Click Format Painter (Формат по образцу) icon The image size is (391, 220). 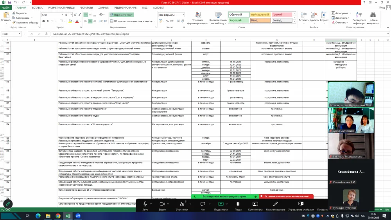14,22
